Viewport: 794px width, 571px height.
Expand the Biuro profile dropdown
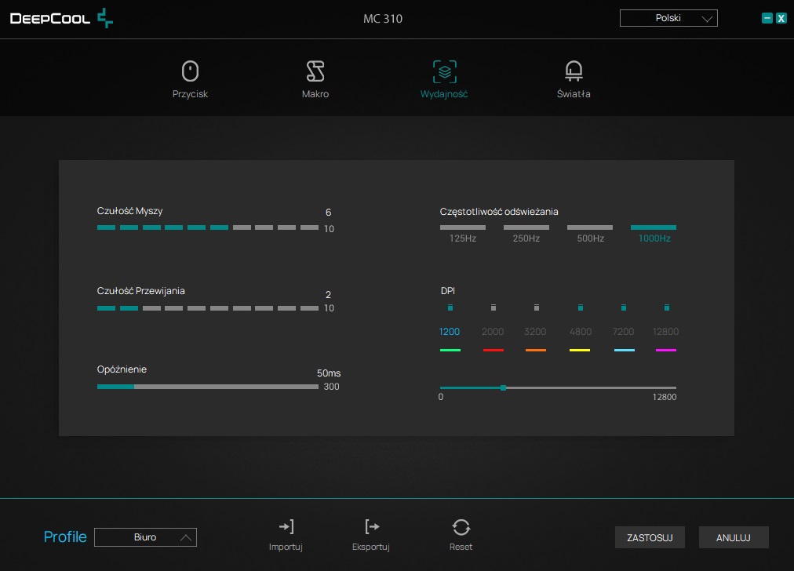tap(145, 537)
